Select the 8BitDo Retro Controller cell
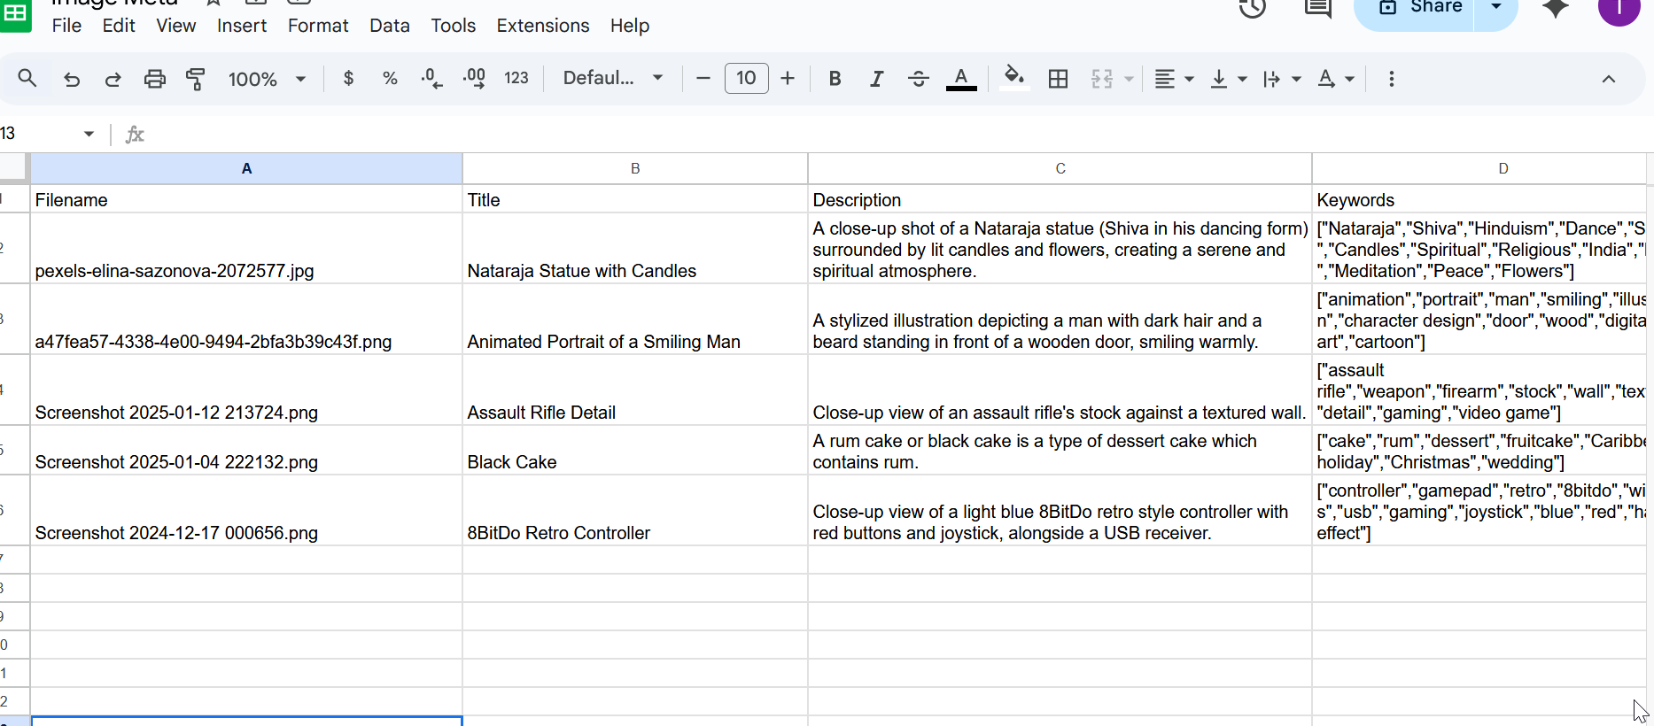 tap(635, 511)
